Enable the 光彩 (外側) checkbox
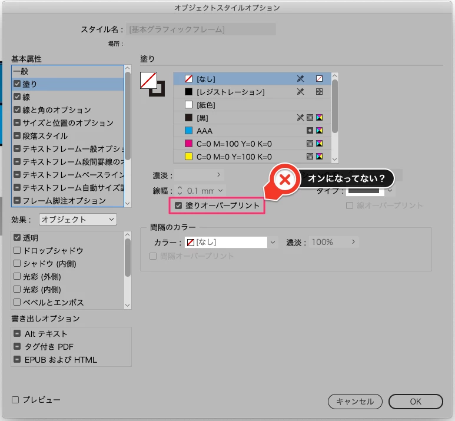This screenshot has height=421, width=455. point(17,276)
